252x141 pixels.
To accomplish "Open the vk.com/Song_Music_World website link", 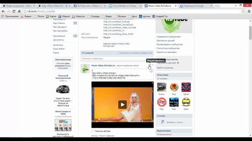I will (x=118, y=34).
